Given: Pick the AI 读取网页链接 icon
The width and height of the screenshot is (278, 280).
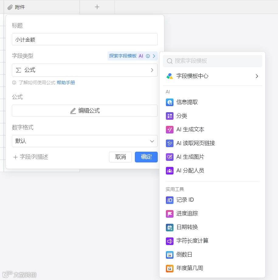Looking at the screenshot, I should [170, 143].
